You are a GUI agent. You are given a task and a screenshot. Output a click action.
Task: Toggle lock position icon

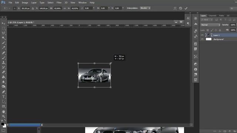pos(216,30)
